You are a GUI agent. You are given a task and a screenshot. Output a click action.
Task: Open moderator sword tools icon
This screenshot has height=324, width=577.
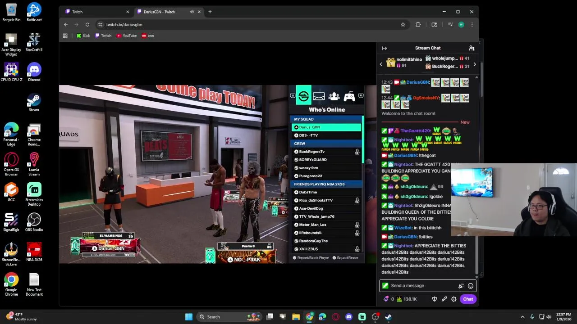click(x=444, y=299)
